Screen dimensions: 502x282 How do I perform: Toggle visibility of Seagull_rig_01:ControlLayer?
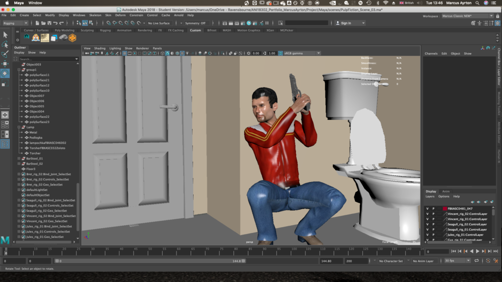tap(427, 230)
